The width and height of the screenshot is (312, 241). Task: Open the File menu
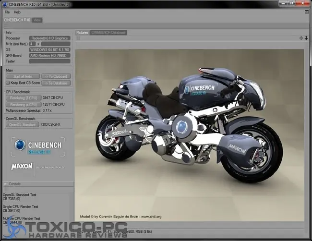[7, 12]
